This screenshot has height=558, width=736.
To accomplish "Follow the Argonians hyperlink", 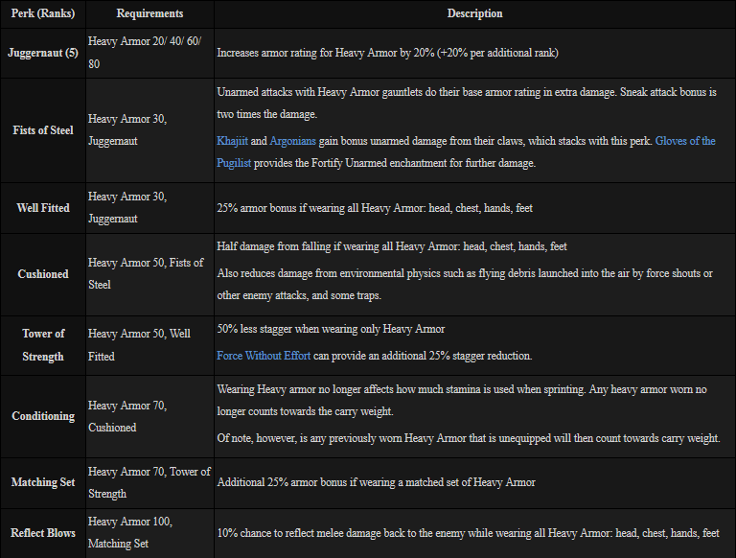I will [297, 141].
